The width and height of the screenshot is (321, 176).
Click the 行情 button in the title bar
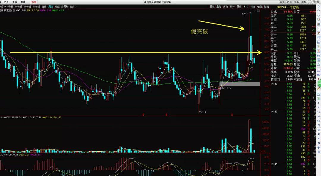tap(282, 2)
